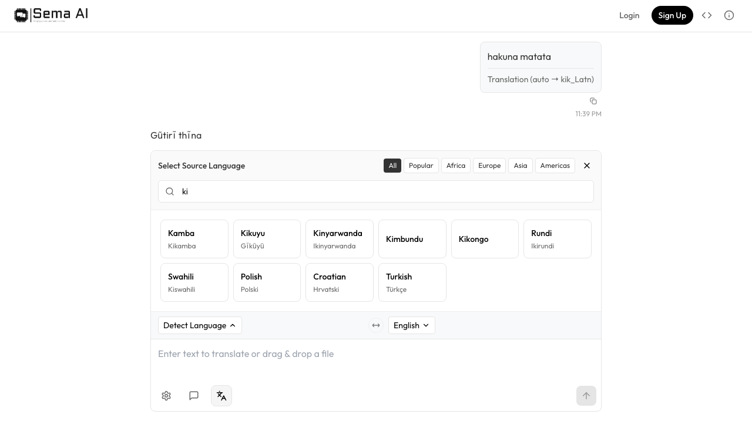This screenshot has height=421, width=752.
Task: Open the English target language dropdown
Action: (411, 325)
